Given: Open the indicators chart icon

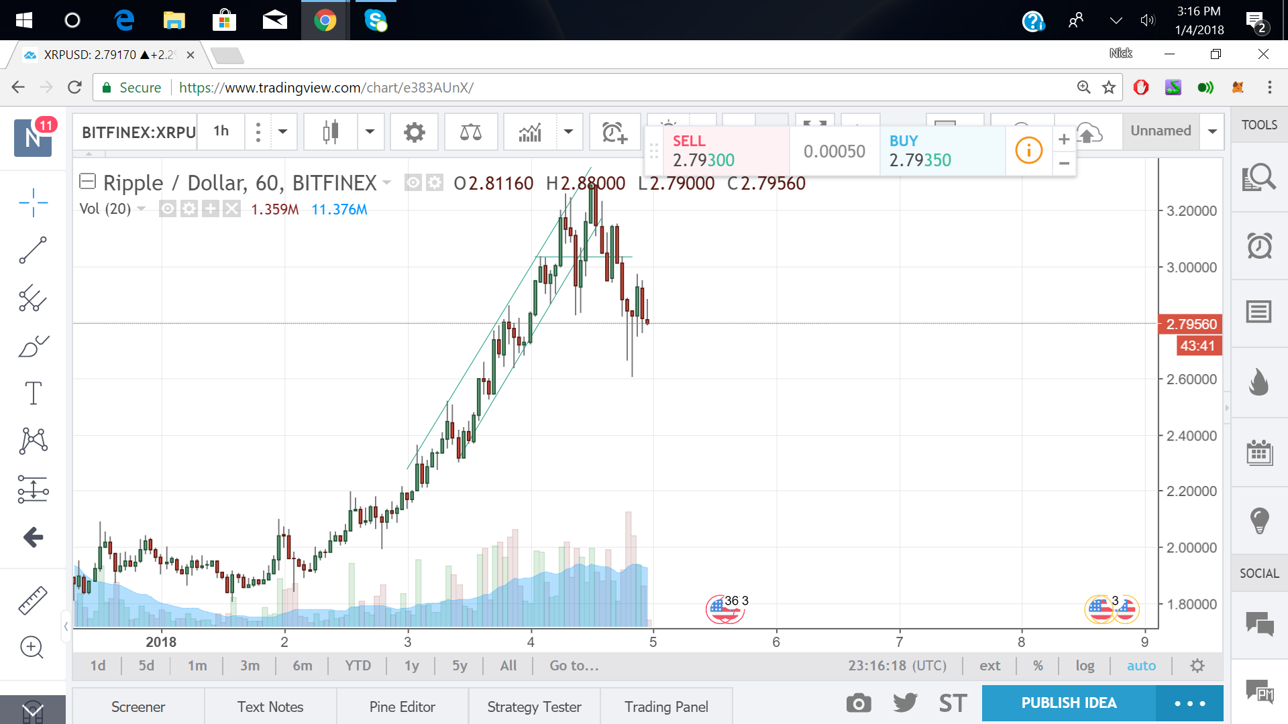Looking at the screenshot, I should [x=530, y=132].
